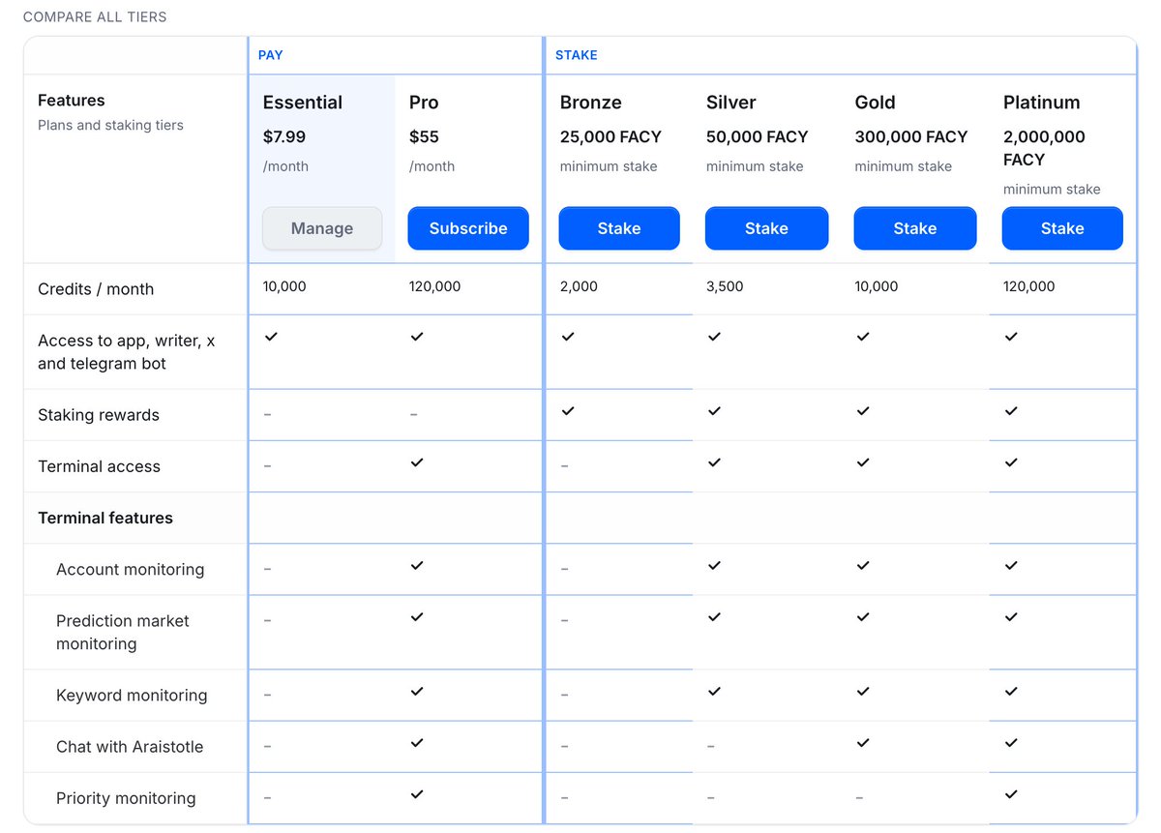Click the Silver tier title
1161x833 pixels.
[731, 103]
